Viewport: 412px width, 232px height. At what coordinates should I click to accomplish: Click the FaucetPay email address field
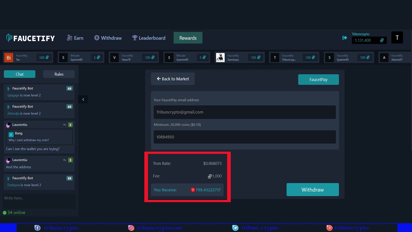tap(245, 112)
